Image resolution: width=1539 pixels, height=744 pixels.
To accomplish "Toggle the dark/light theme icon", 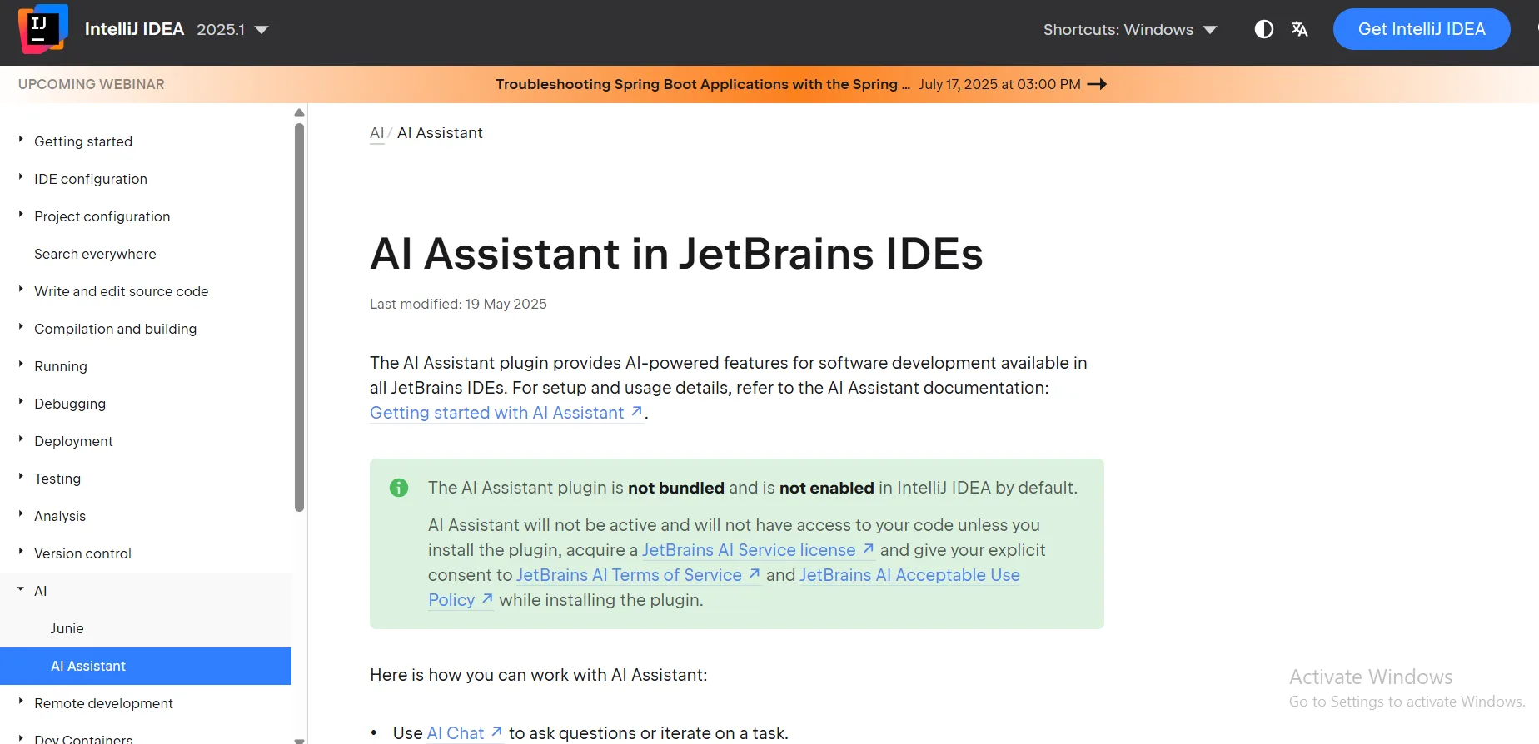I will pyautogui.click(x=1263, y=29).
